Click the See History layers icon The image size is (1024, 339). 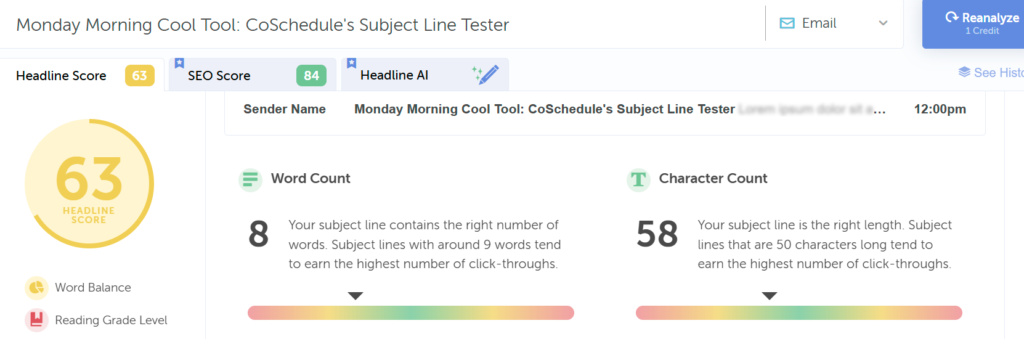tap(964, 72)
